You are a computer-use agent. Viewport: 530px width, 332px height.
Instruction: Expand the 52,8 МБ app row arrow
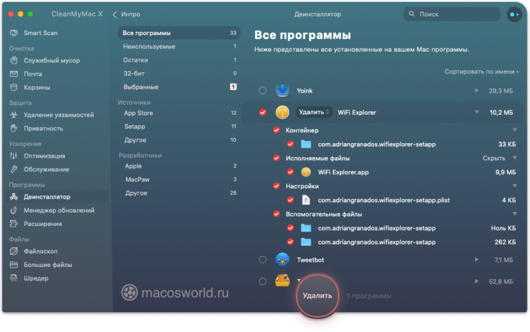(476, 281)
